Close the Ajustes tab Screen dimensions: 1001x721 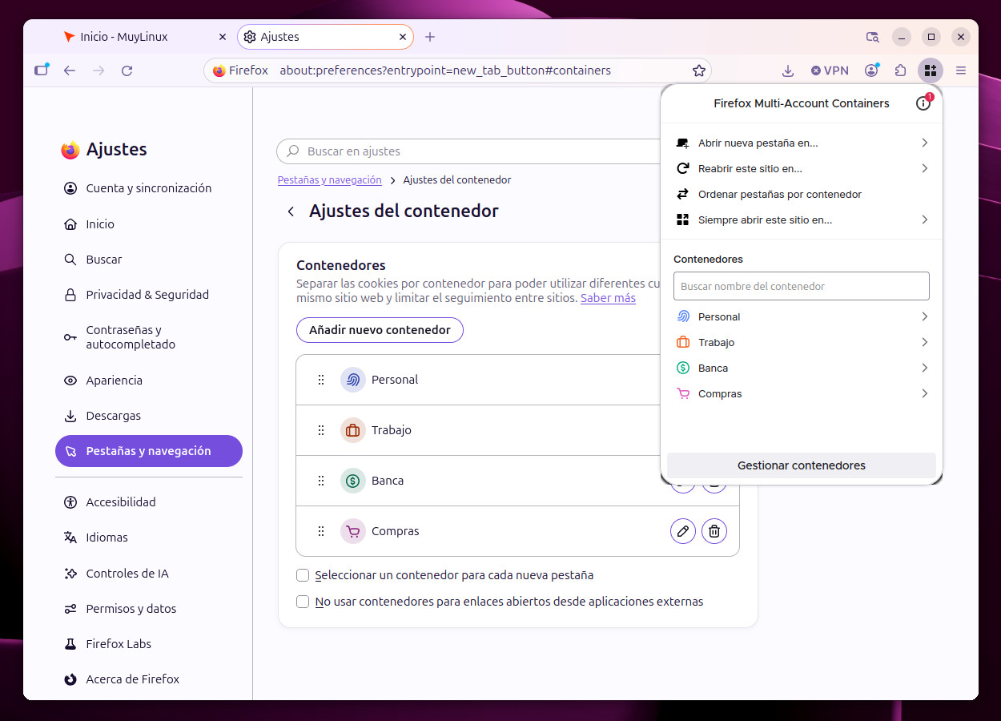402,37
